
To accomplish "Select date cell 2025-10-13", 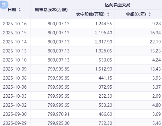I will click(15, 51).
